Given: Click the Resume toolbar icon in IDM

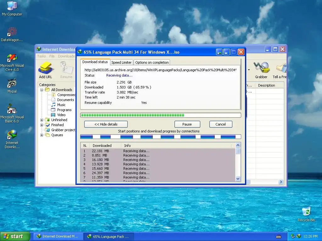Looking at the screenshot, I should tap(66, 70).
